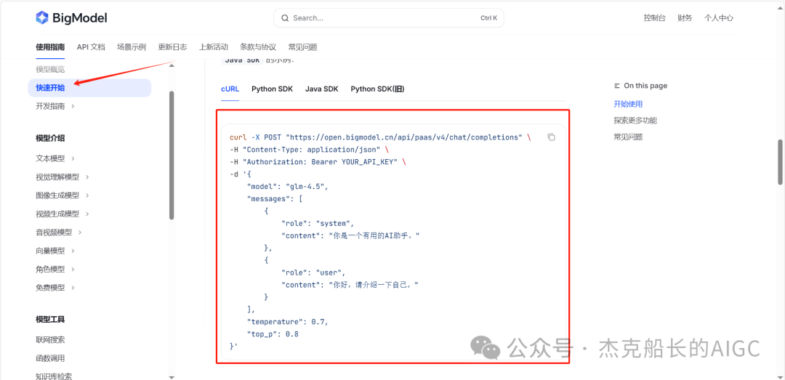Viewport: 785px width, 380px height.
Task: Jump to 常见问题 in On this page
Action: [x=628, y=137]
